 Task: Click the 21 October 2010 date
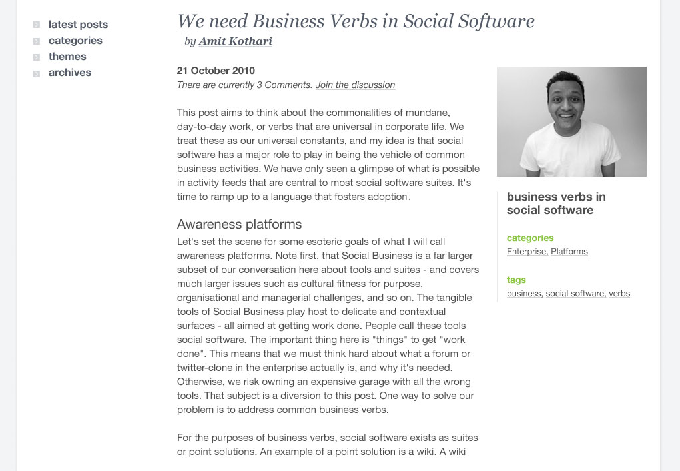click(216, 71)
